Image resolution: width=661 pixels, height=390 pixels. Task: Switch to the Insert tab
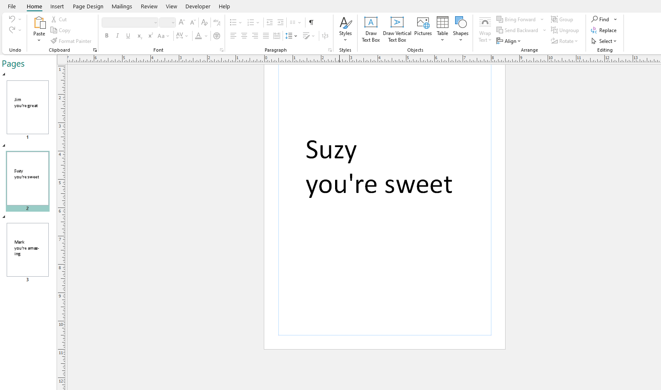[x=57, y=6]
